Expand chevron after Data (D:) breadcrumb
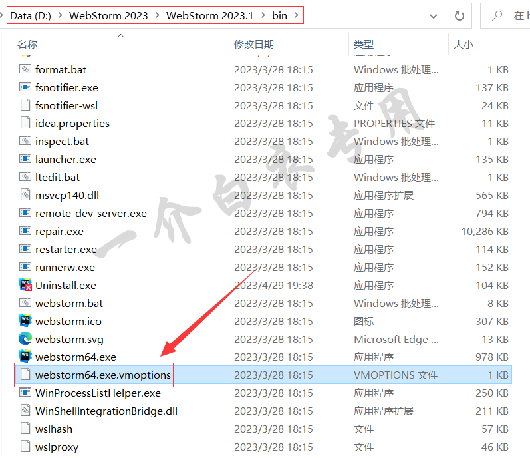 pos(60,15)
